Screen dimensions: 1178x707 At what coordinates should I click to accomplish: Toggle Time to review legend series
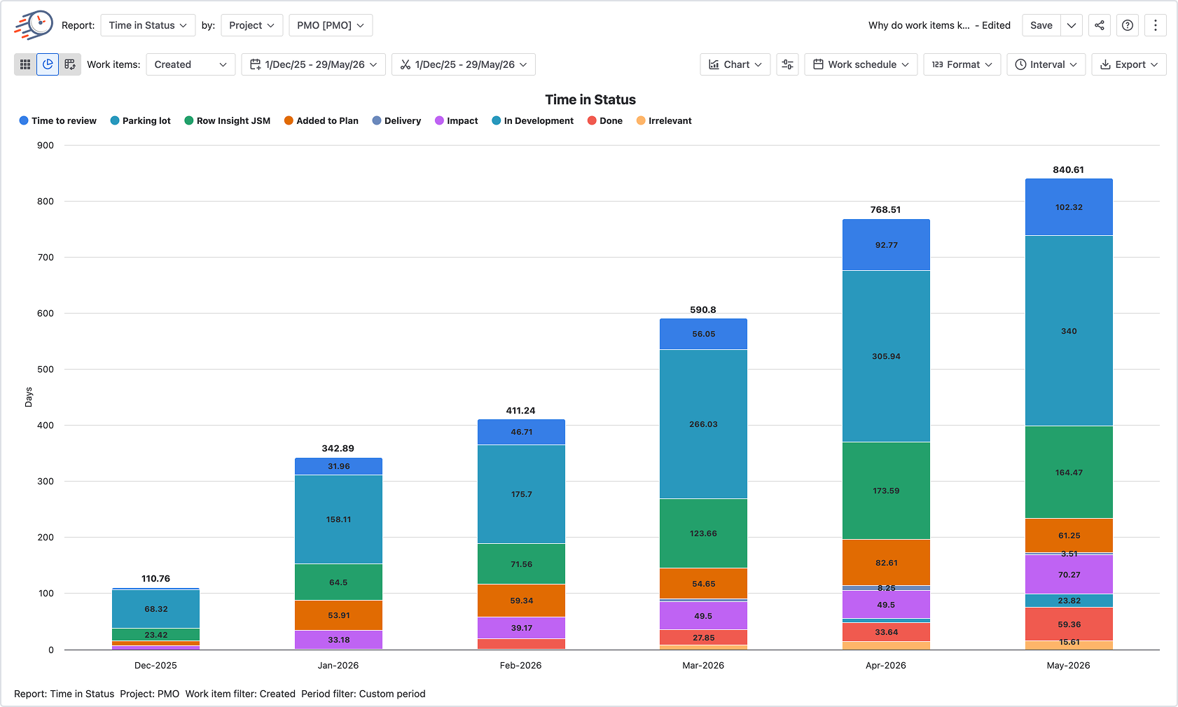click(57, 120)
